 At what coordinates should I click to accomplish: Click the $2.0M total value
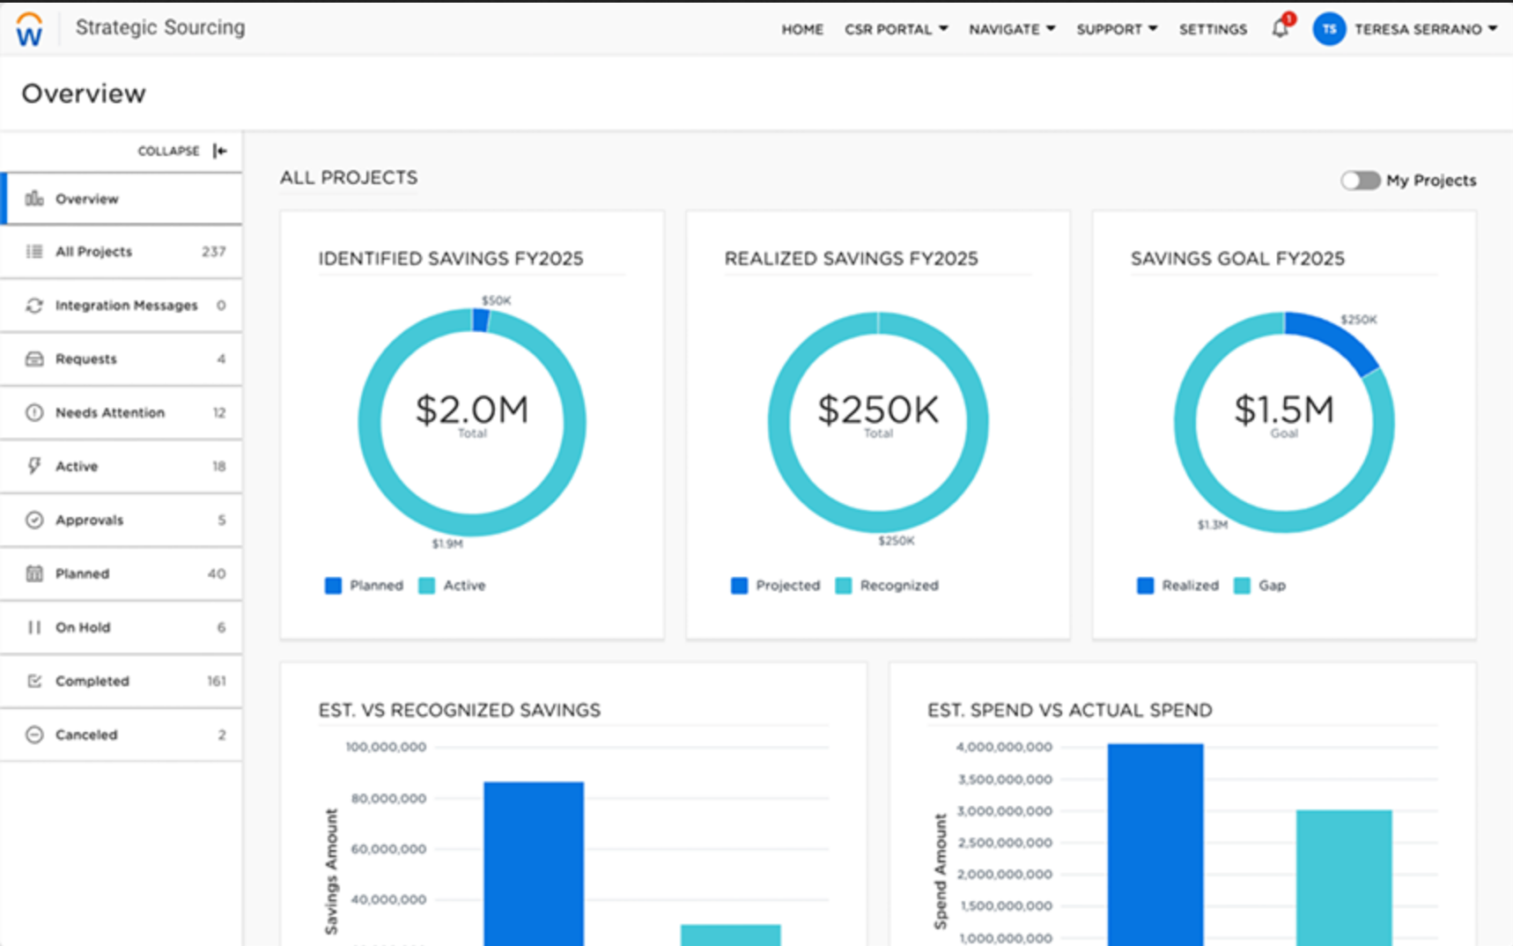[472, 410]
